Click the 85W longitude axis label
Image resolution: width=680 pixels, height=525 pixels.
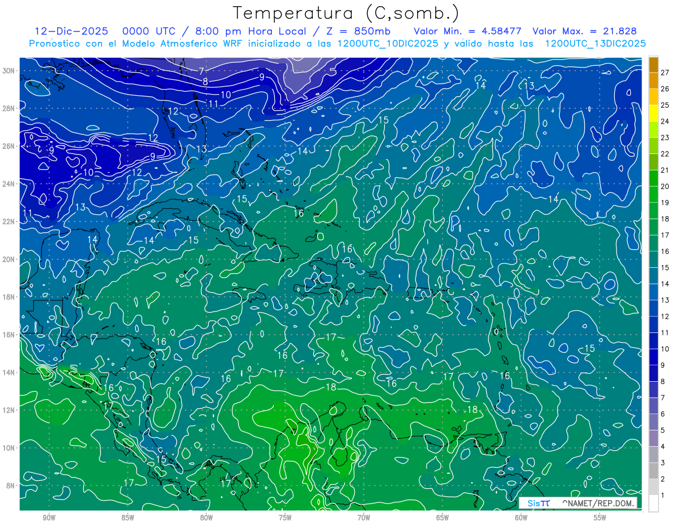tap(127, 518)
